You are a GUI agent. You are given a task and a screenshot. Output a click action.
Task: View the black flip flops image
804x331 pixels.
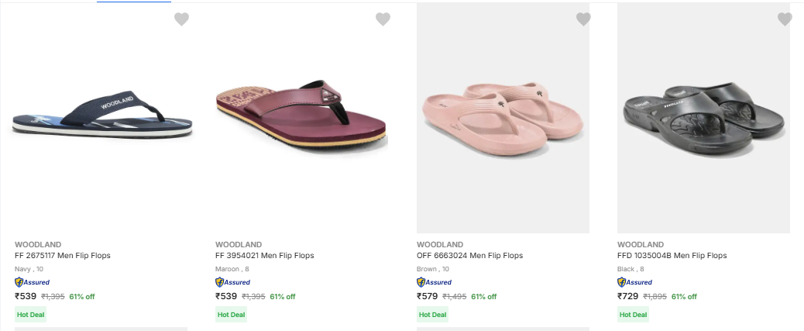point(703,116)
